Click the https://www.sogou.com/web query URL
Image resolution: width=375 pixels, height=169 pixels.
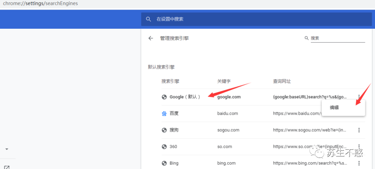pos(310,130)
